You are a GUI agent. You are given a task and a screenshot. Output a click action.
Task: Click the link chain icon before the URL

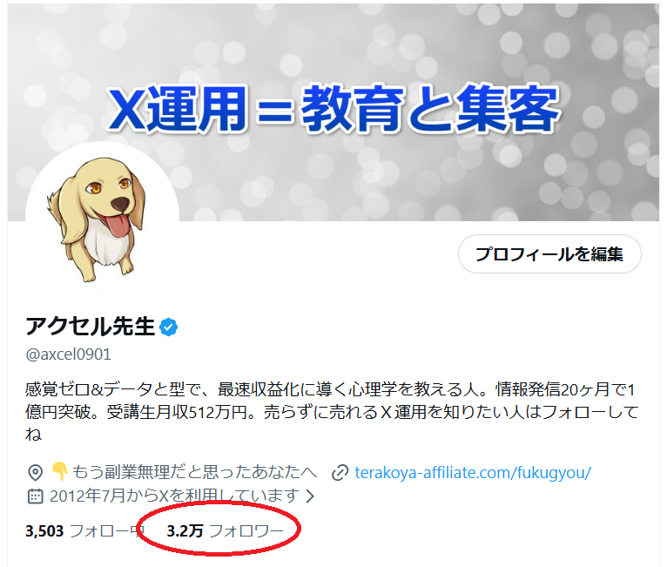pos(340,473)
